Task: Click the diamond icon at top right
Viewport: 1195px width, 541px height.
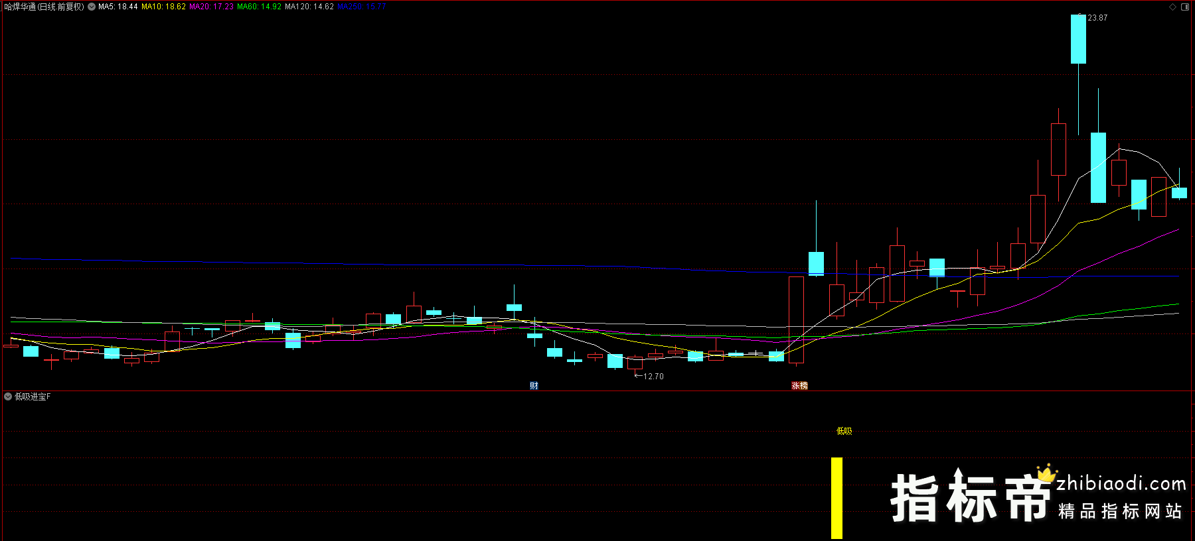Action: pos(1172,7)
